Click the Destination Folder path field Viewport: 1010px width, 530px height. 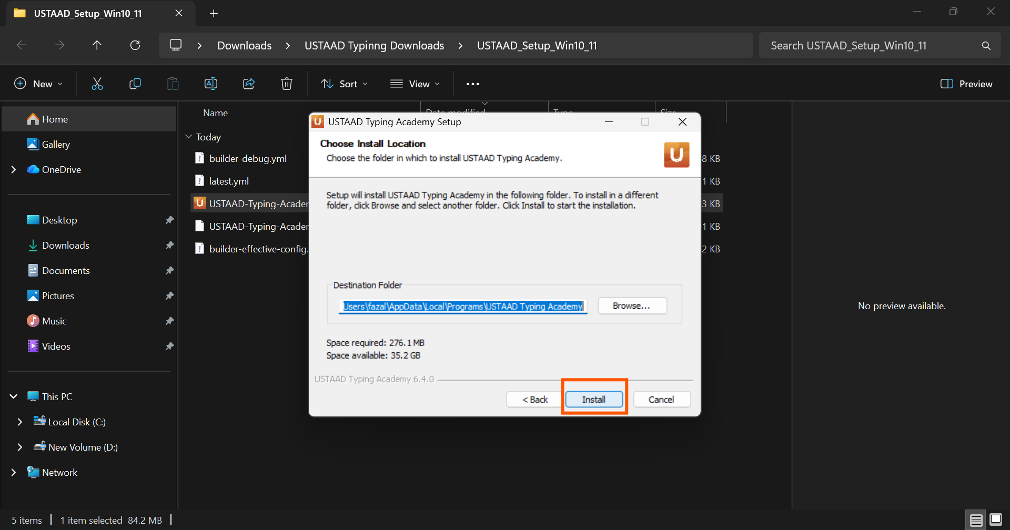pos(463,307)
